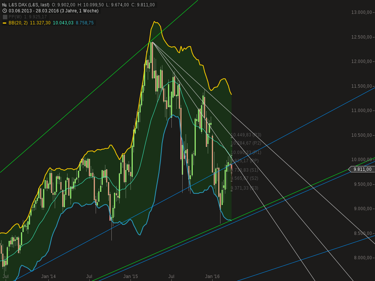The height and width of the screenshot is (281, 375).
Task: Click pivot point label 9.925,17 (PP)
Action: coord(245,161)
